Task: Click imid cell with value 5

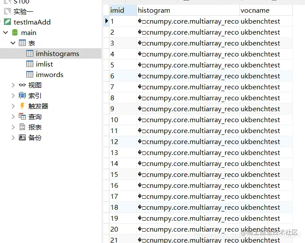Action: tap(123, 65)
